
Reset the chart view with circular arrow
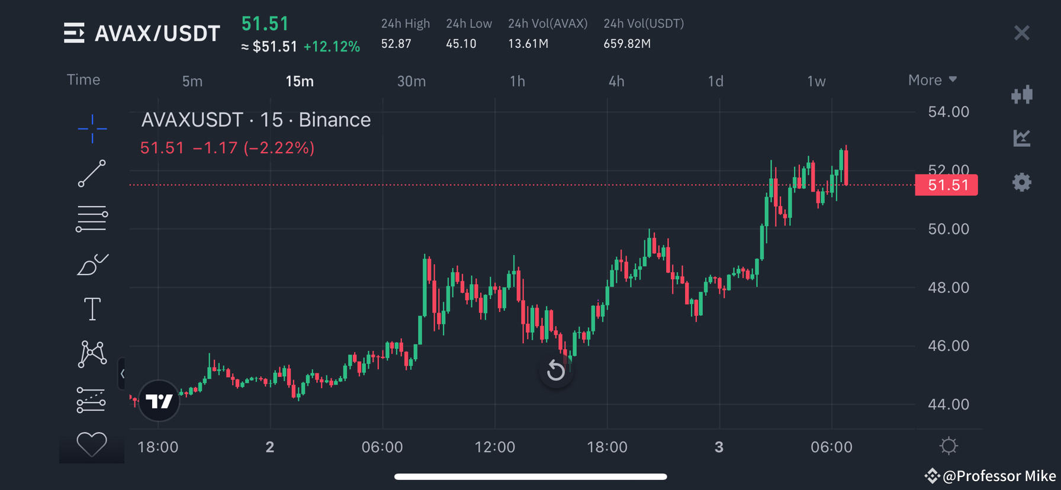point(555,369)
